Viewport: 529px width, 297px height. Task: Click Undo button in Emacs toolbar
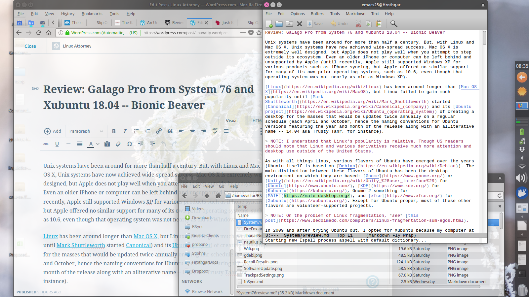coord(339,24)
